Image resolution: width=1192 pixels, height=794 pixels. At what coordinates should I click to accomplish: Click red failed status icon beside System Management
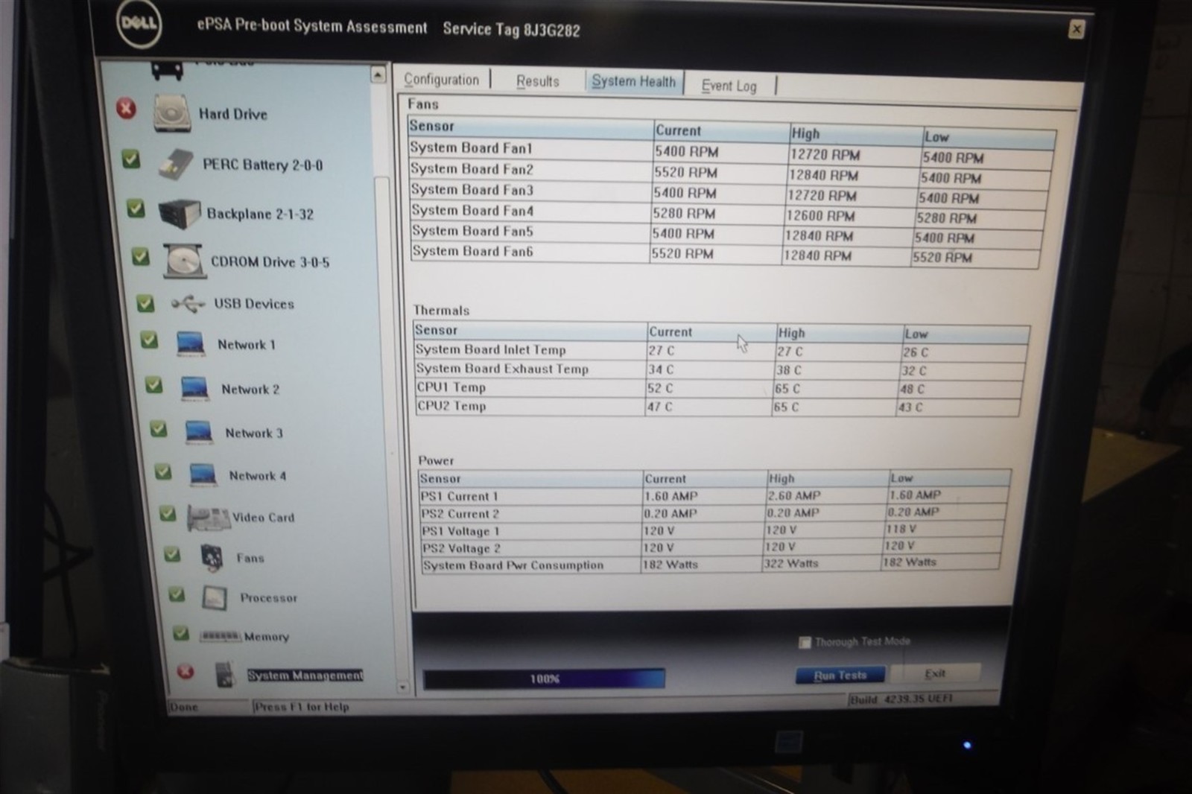pos(186,672)
